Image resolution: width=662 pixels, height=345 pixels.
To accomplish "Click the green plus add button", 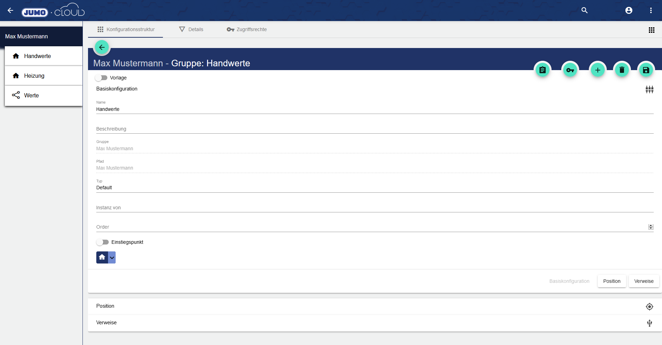I will (597, 70).
